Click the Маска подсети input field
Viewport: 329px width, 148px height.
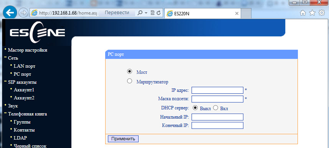[217, 99]
